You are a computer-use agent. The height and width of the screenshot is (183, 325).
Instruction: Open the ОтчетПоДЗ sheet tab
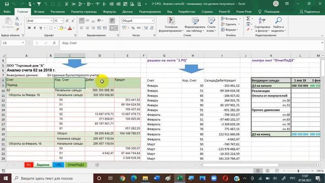(76, 165)
